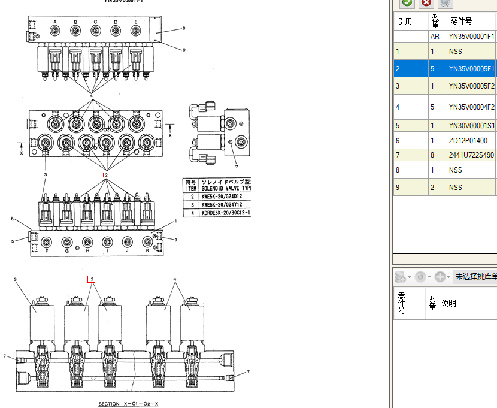Screen dimensions: 497x408
Task: Click KDRDE5K-20/30C12-1 in solenoid valve table
Action: 226,213
